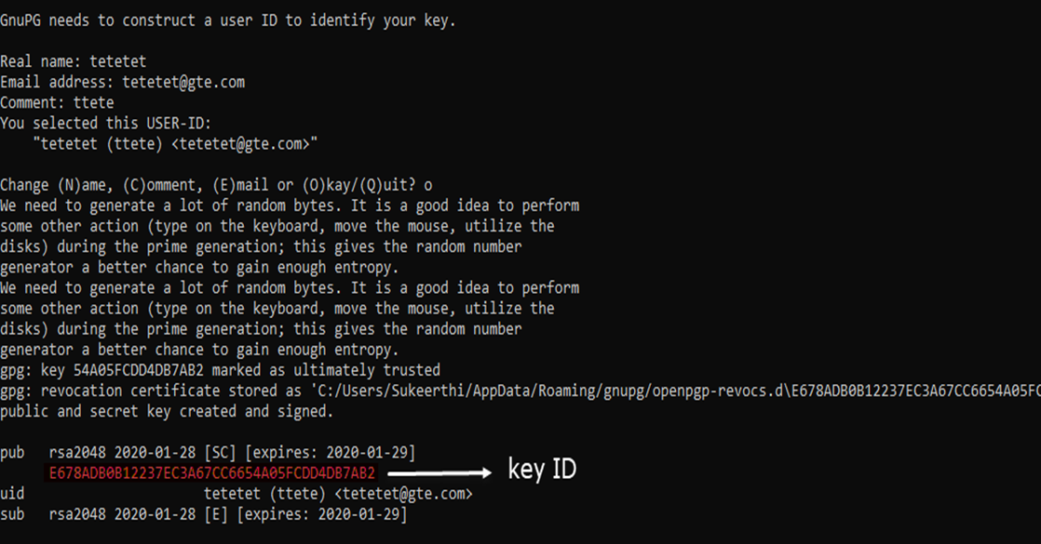Viewport: 1041px width, 544px height.
Task: Click the red highlighted key fingerprint
Action: 211,473
